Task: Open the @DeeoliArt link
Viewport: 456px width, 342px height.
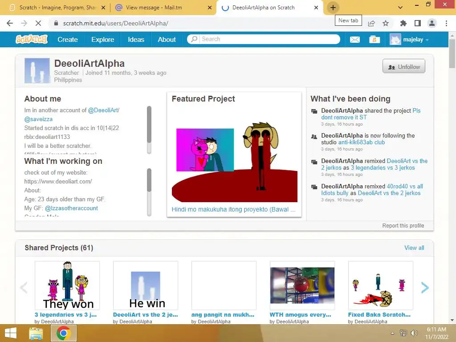Action: click(x=103, y=110)
